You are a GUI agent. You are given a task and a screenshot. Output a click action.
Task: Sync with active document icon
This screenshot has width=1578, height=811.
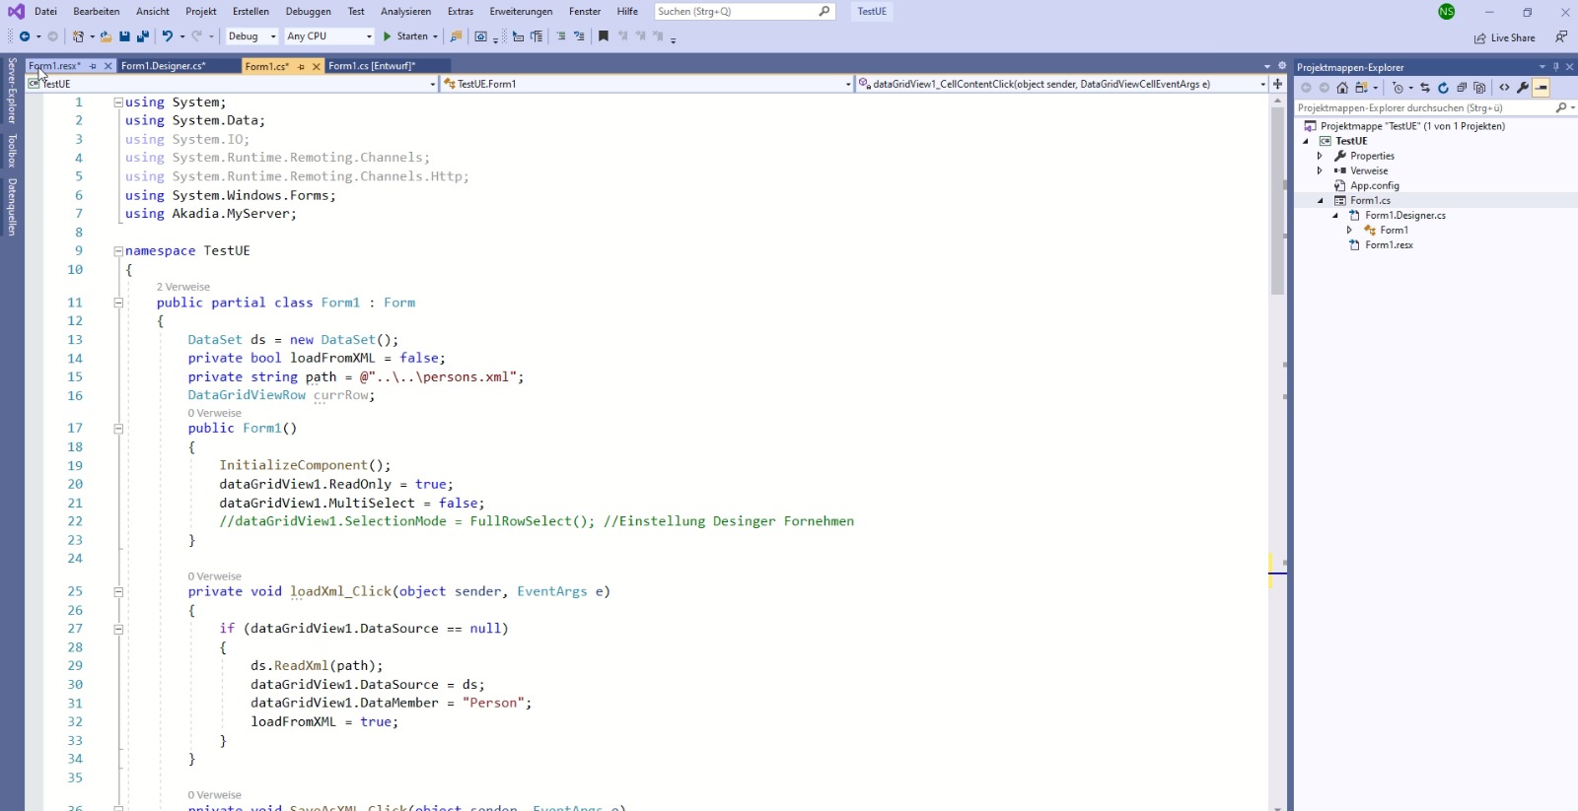click(x=1425, y=88)
